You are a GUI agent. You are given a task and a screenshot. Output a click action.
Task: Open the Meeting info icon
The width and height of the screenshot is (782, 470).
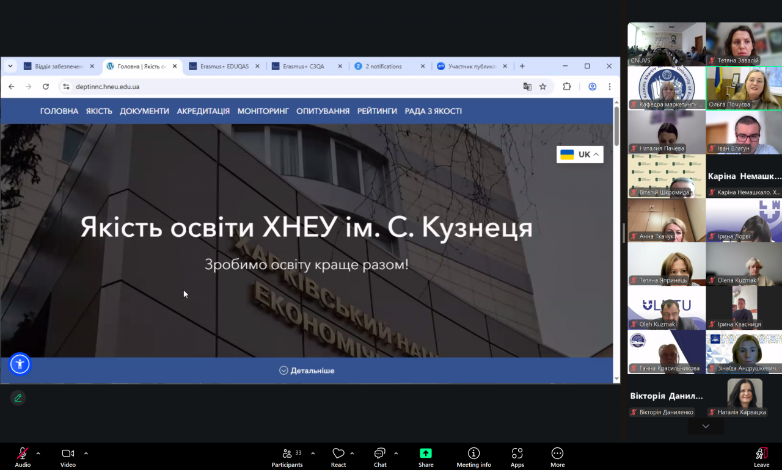click(473, 454)
